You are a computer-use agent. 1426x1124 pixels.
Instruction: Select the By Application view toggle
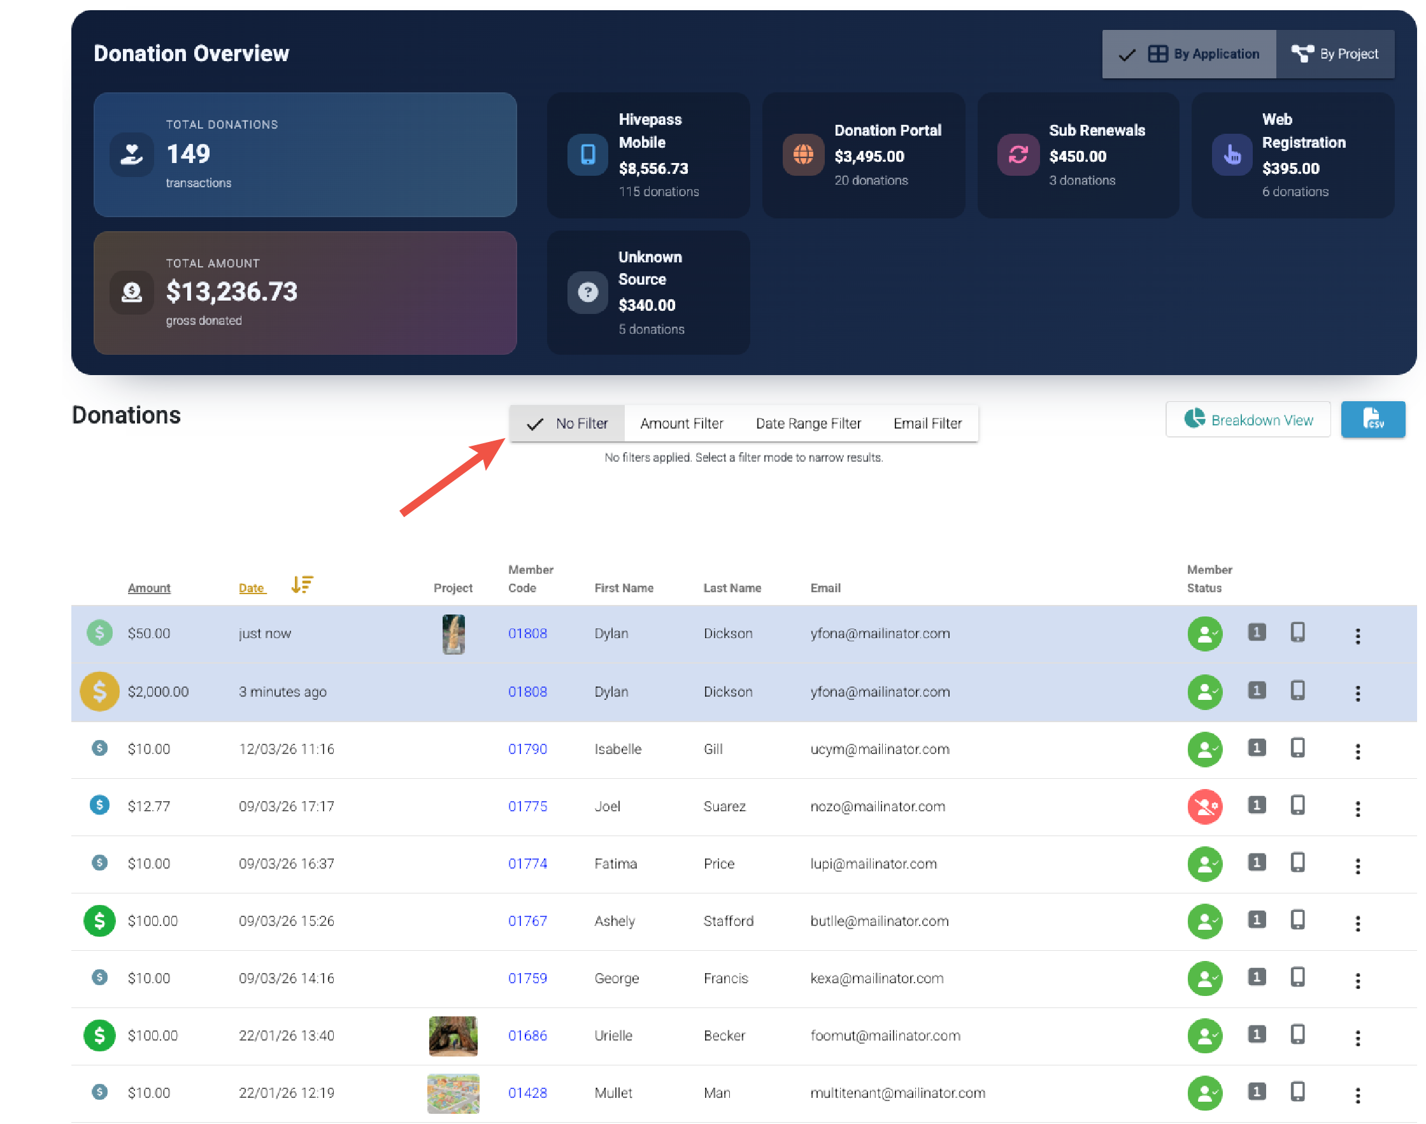[1188, 54]
